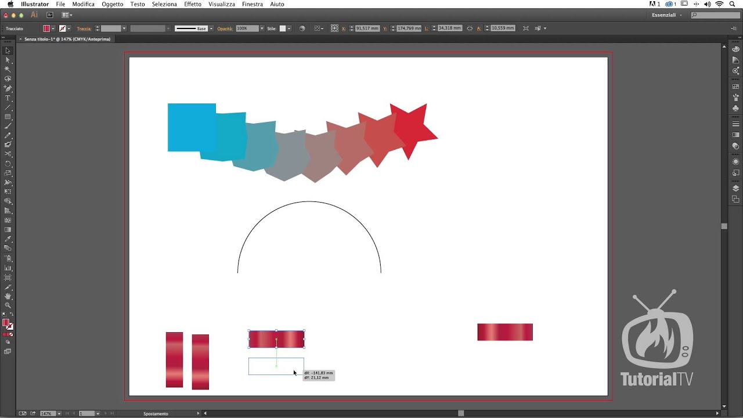
Task: Select the Scale tool
Action: pos(8,173)
